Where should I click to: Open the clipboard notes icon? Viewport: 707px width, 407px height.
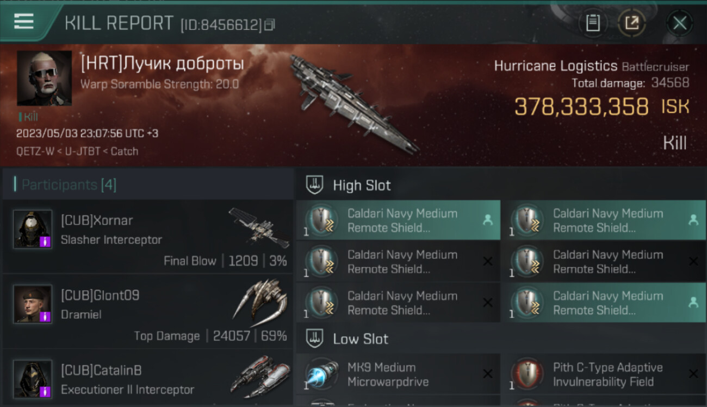[x=593, y=23]
